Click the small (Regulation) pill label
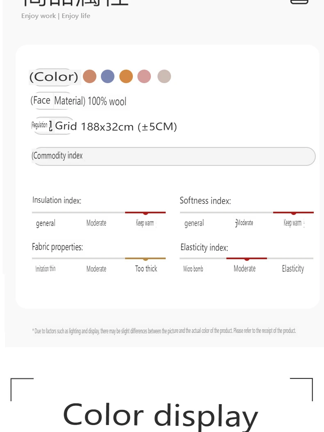Image resolution: width=324 pixels, height=432 pixels. (40, 125)
